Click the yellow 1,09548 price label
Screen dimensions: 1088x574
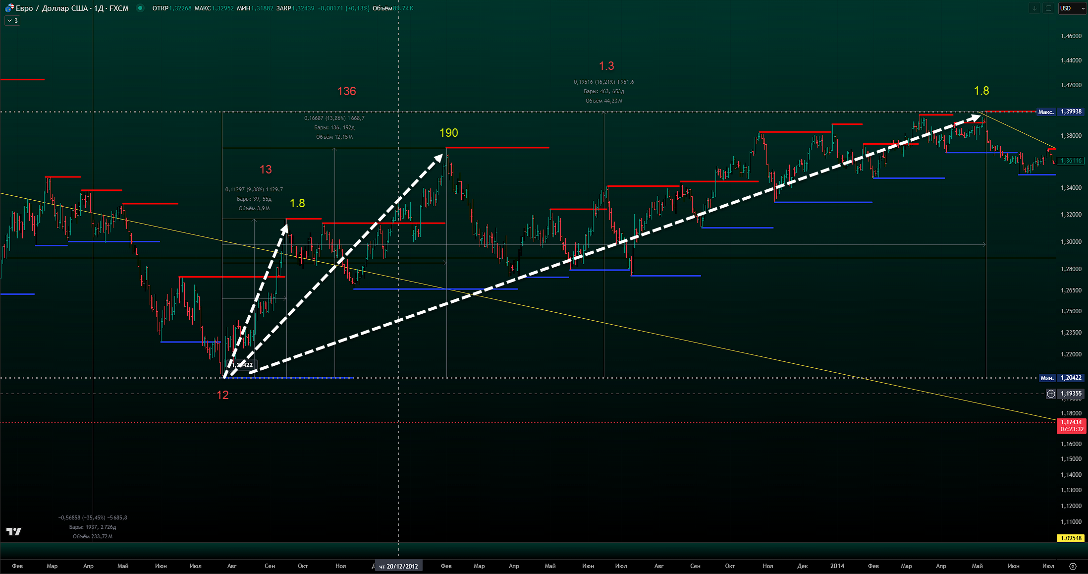pyautogui.click(x=1071, y=538)
